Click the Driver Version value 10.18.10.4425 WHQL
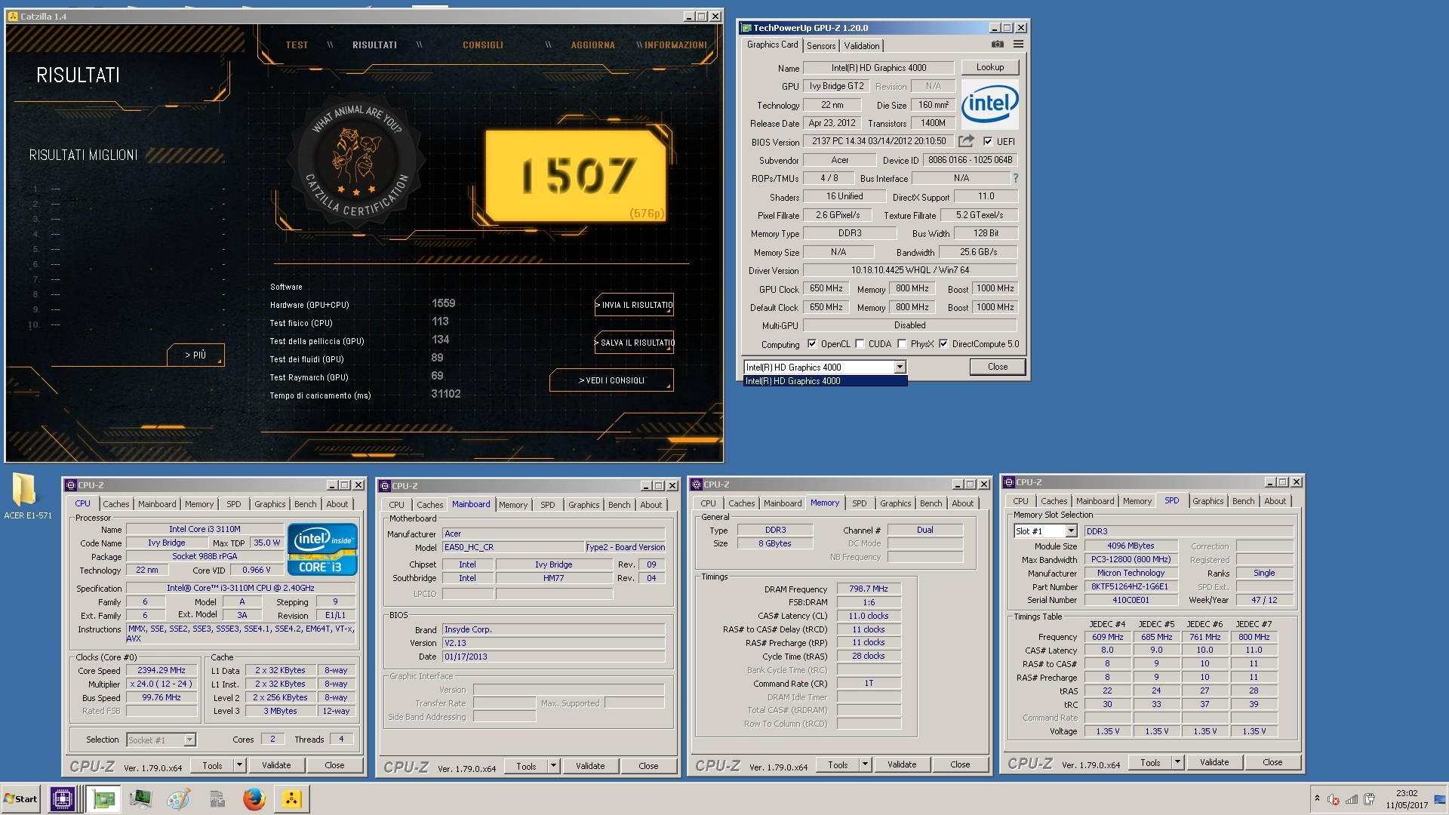This screenshot has width=1449, height=815. point(909,270)
